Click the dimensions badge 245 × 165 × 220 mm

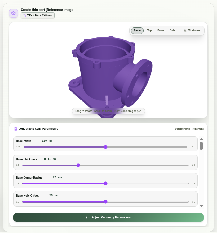(x=38, y=15)
